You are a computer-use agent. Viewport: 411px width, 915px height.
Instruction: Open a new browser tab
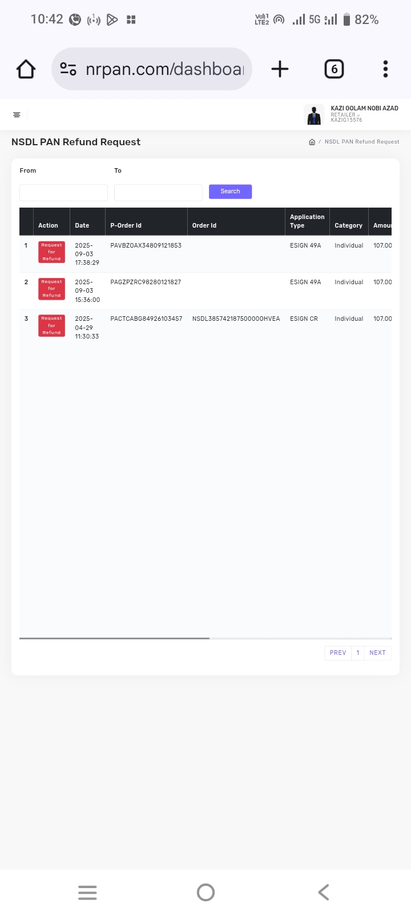click(280, 69)
